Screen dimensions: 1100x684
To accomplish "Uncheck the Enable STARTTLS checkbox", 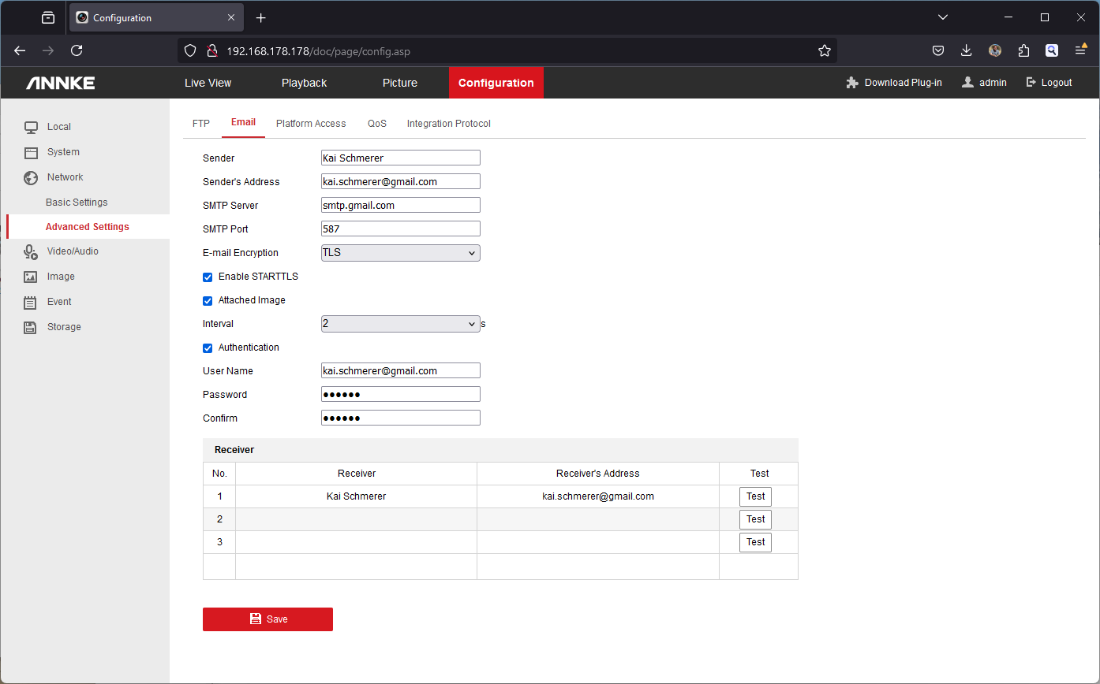I will pos(208,277).
